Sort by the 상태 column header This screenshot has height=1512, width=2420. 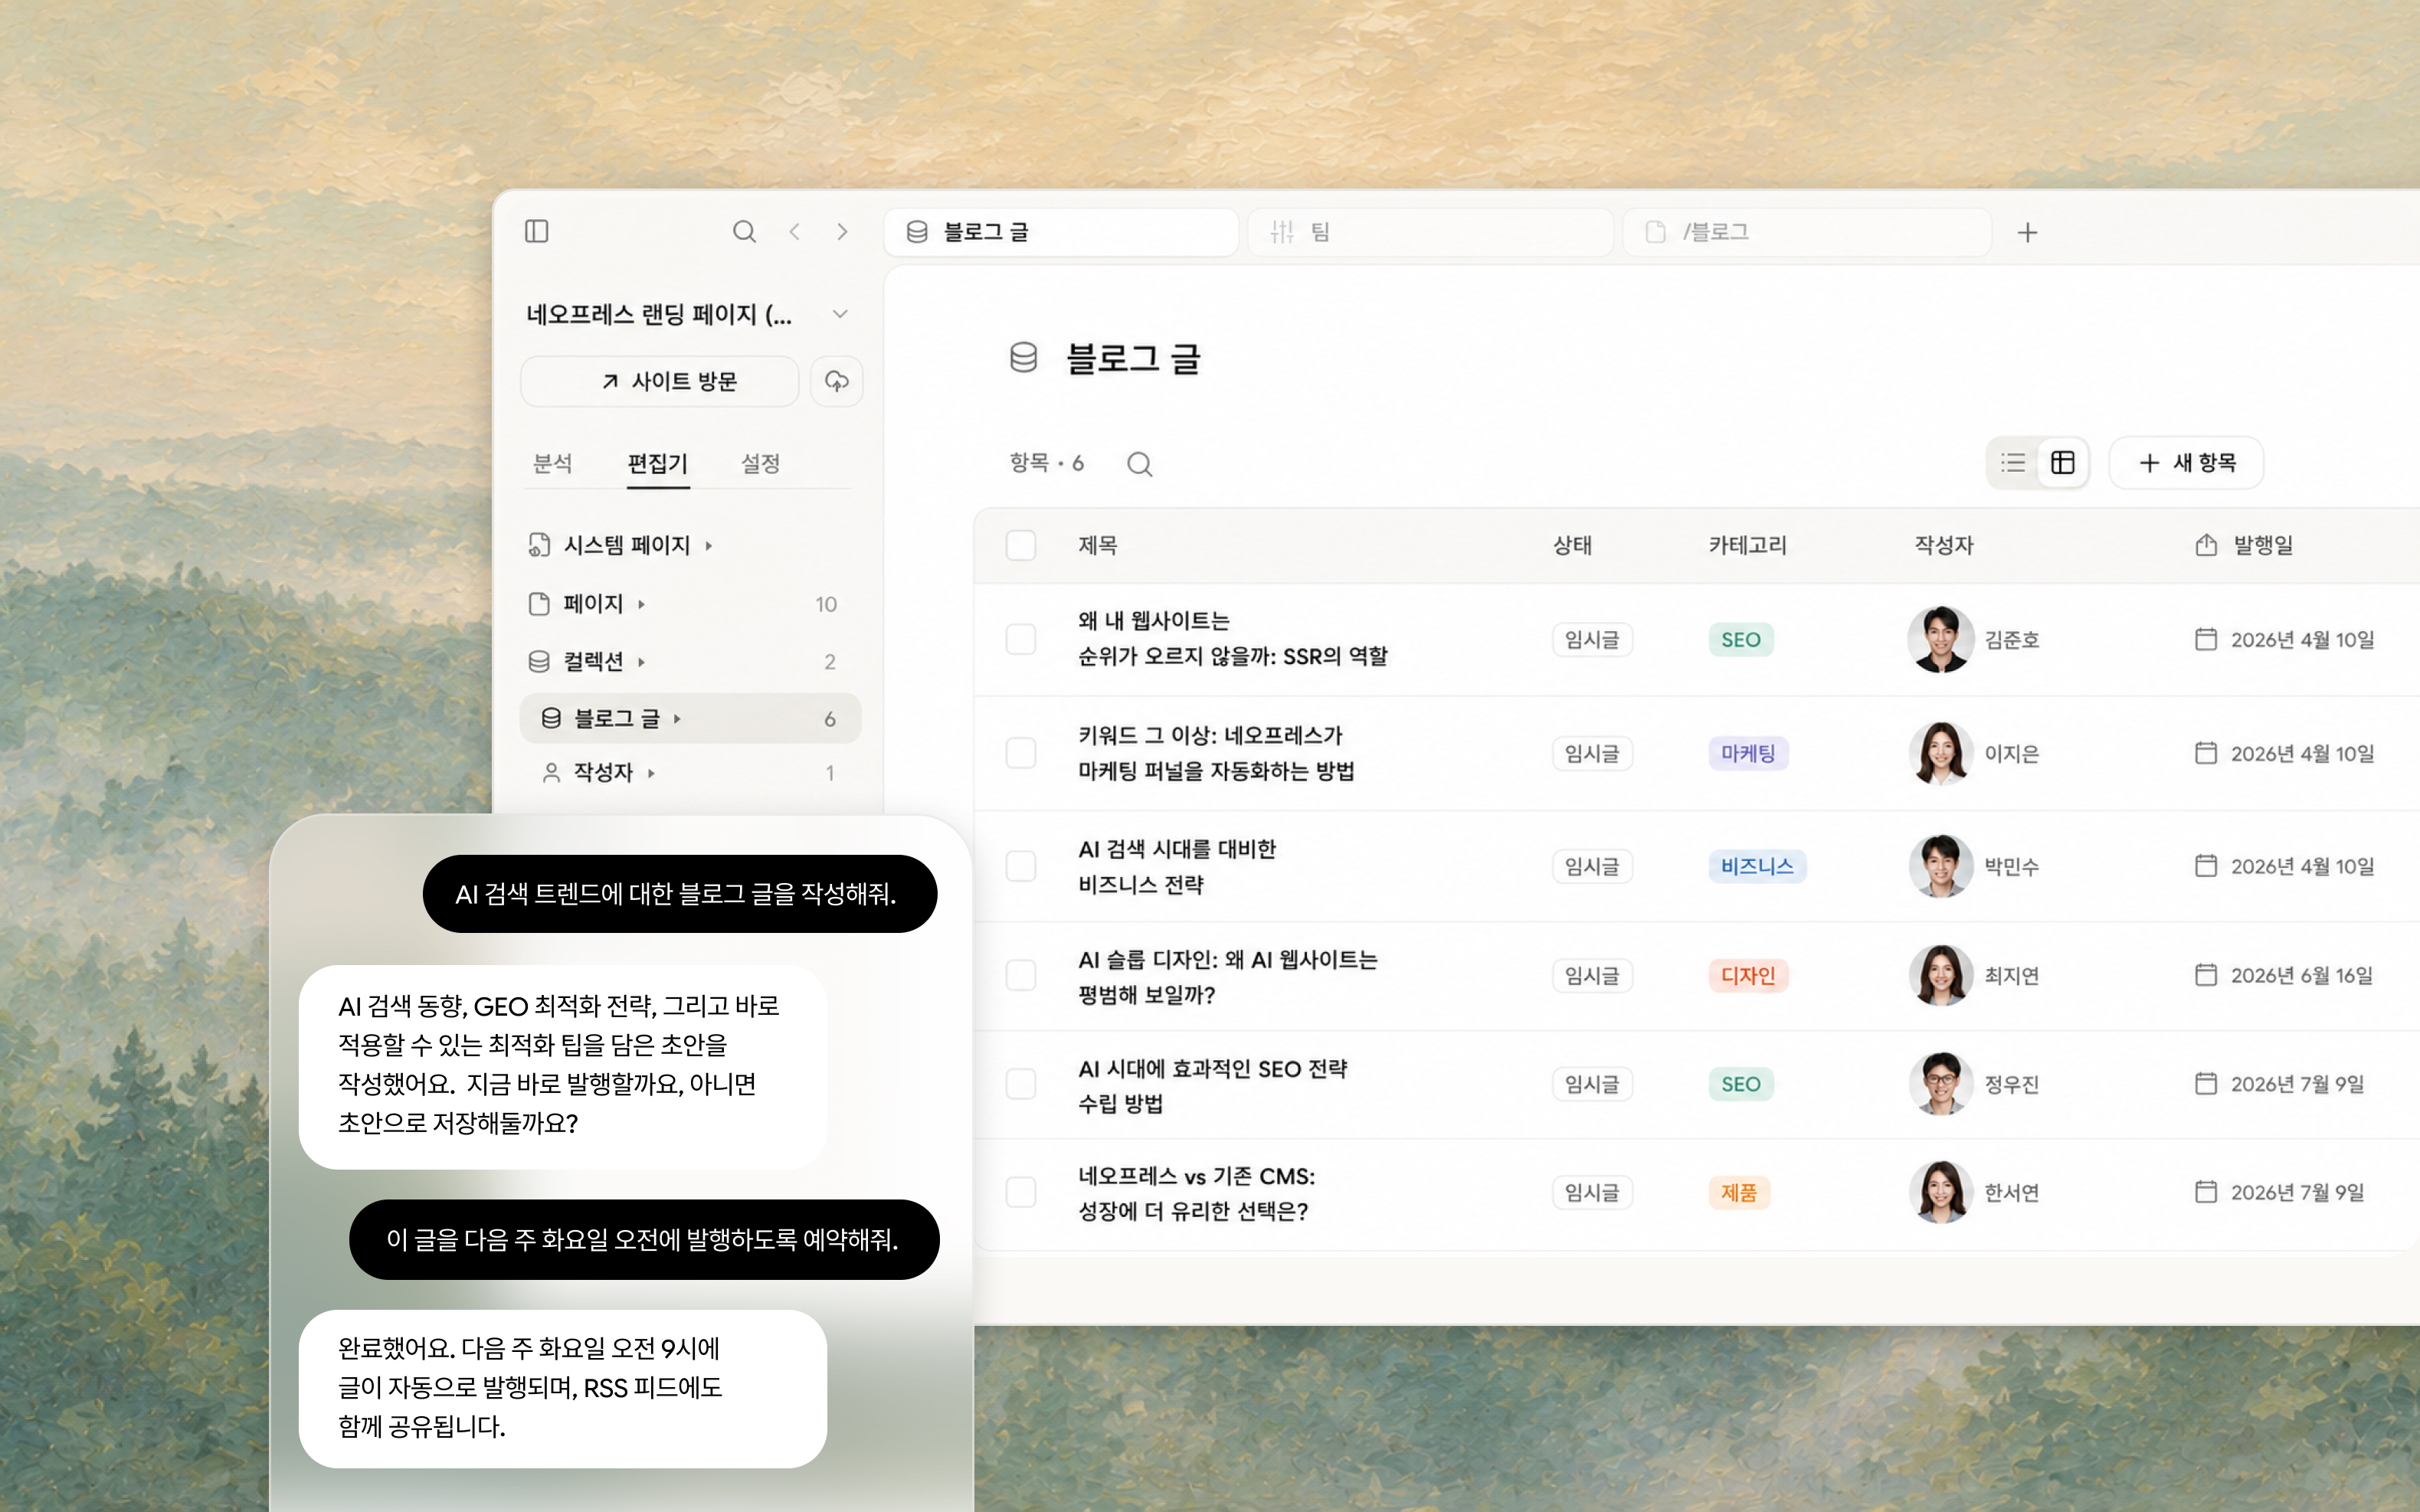coord(1572,545)
